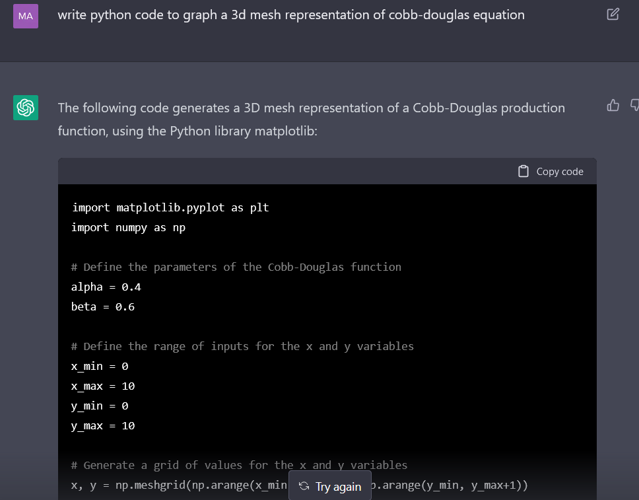
Task: Click the response text 'The following code generates'
Action: (x=311, y=108)
